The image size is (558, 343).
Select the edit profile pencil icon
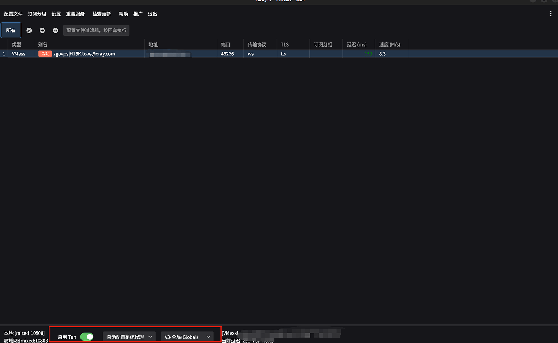[29, 30]
